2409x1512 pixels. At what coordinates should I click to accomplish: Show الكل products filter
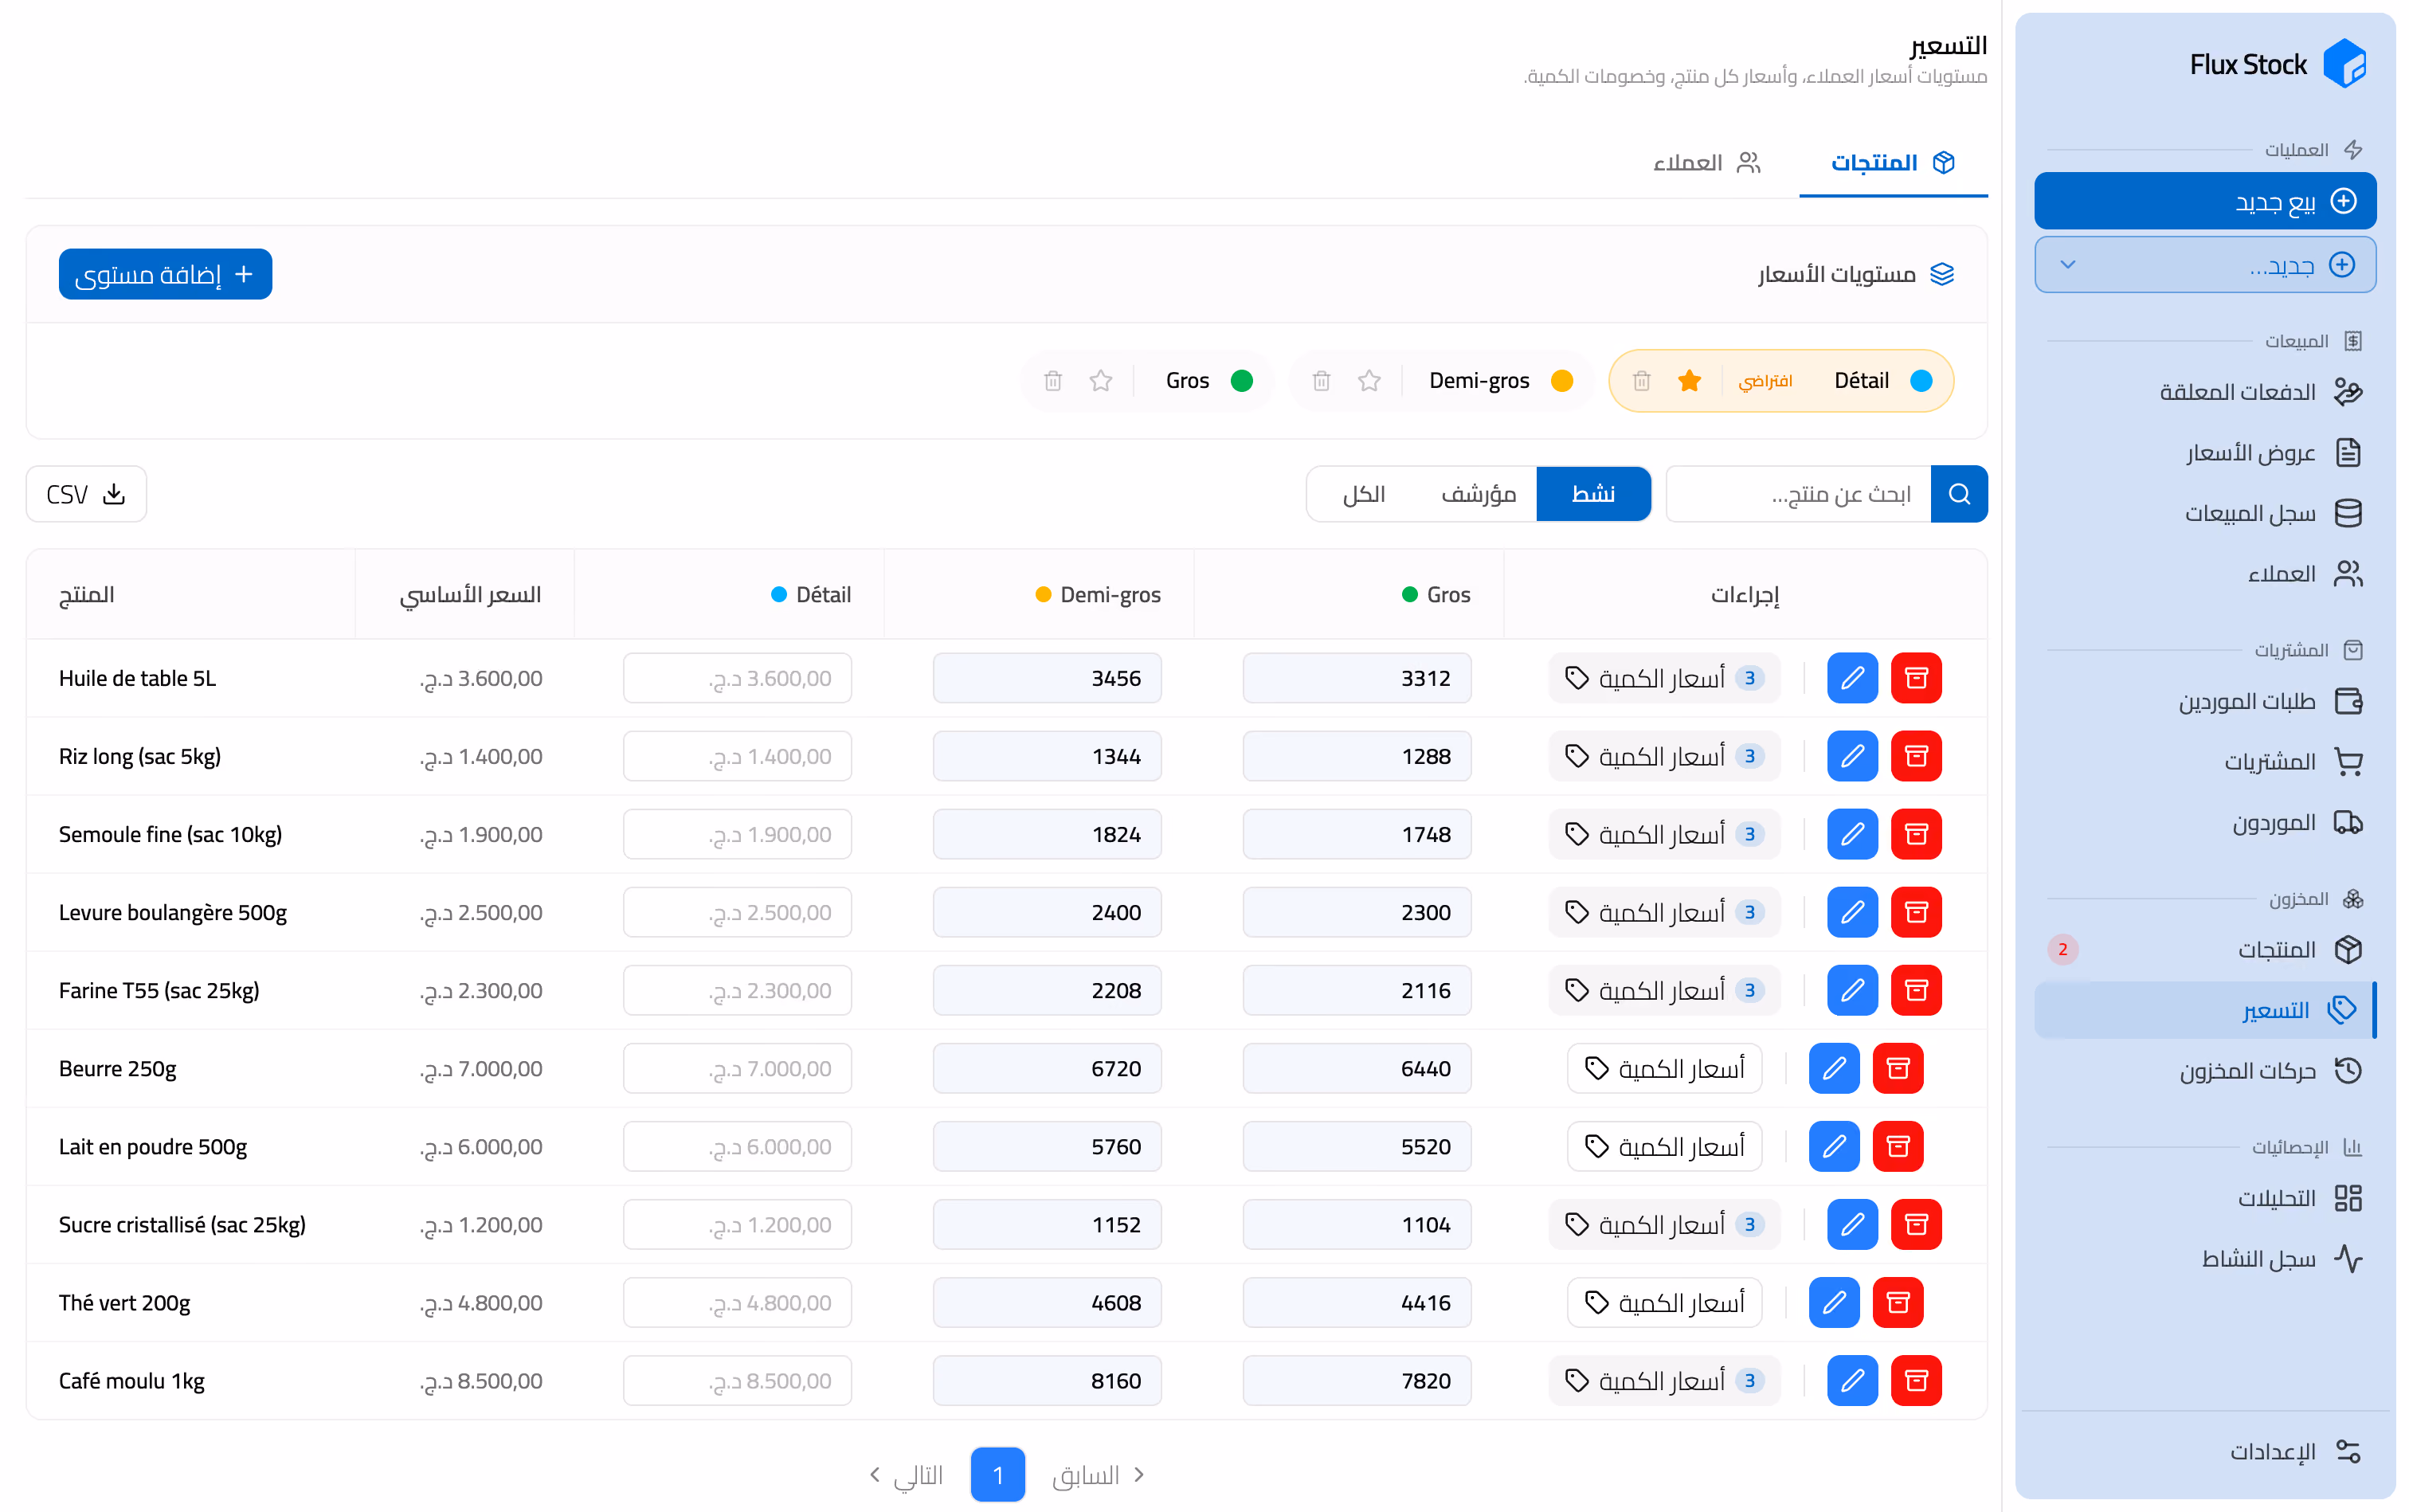1364,494
